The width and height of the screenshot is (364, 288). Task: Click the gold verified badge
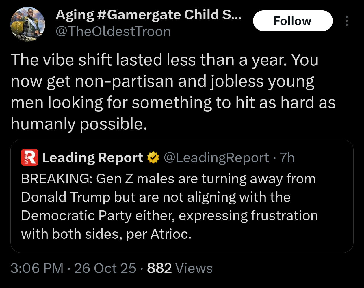pos(153,158)
